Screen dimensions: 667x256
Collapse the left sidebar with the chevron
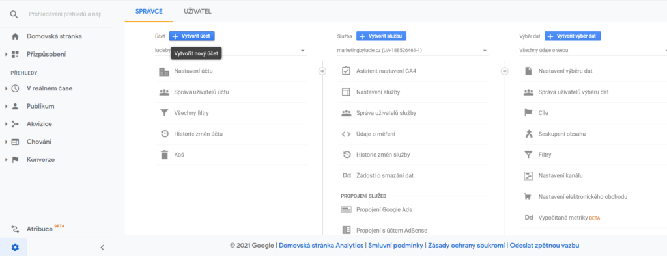pyautogui.click(x=102, y=247)
